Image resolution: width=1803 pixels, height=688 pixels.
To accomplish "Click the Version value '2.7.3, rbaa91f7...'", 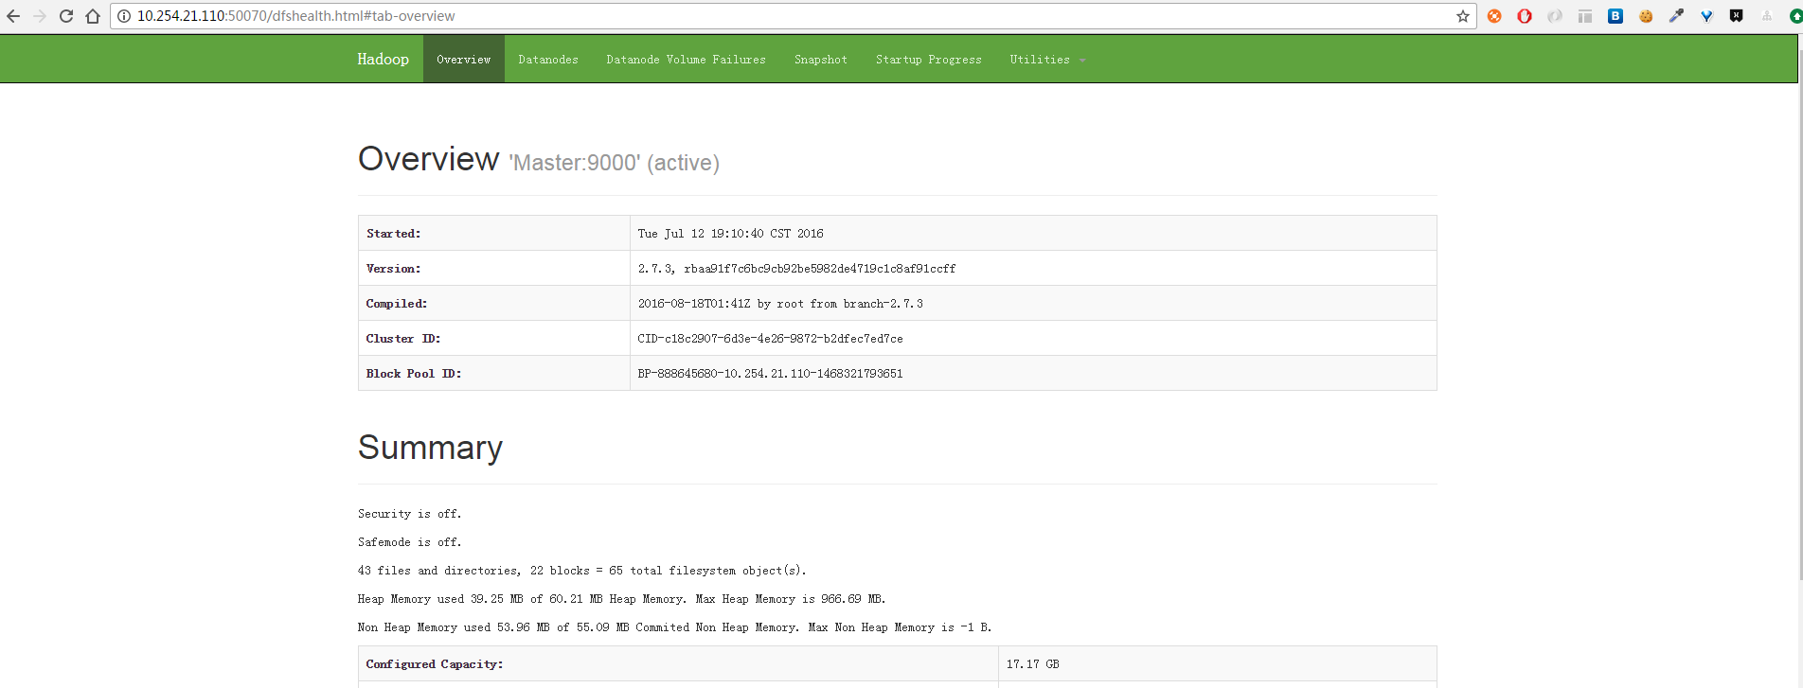I will click(797, 268).
